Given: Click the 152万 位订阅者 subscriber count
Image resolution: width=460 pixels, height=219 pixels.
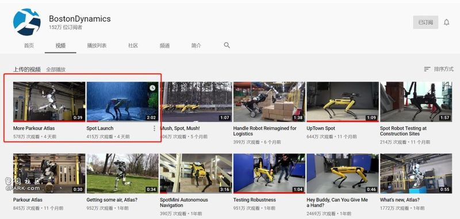Looking at the screenshot, I should point(66,28).
